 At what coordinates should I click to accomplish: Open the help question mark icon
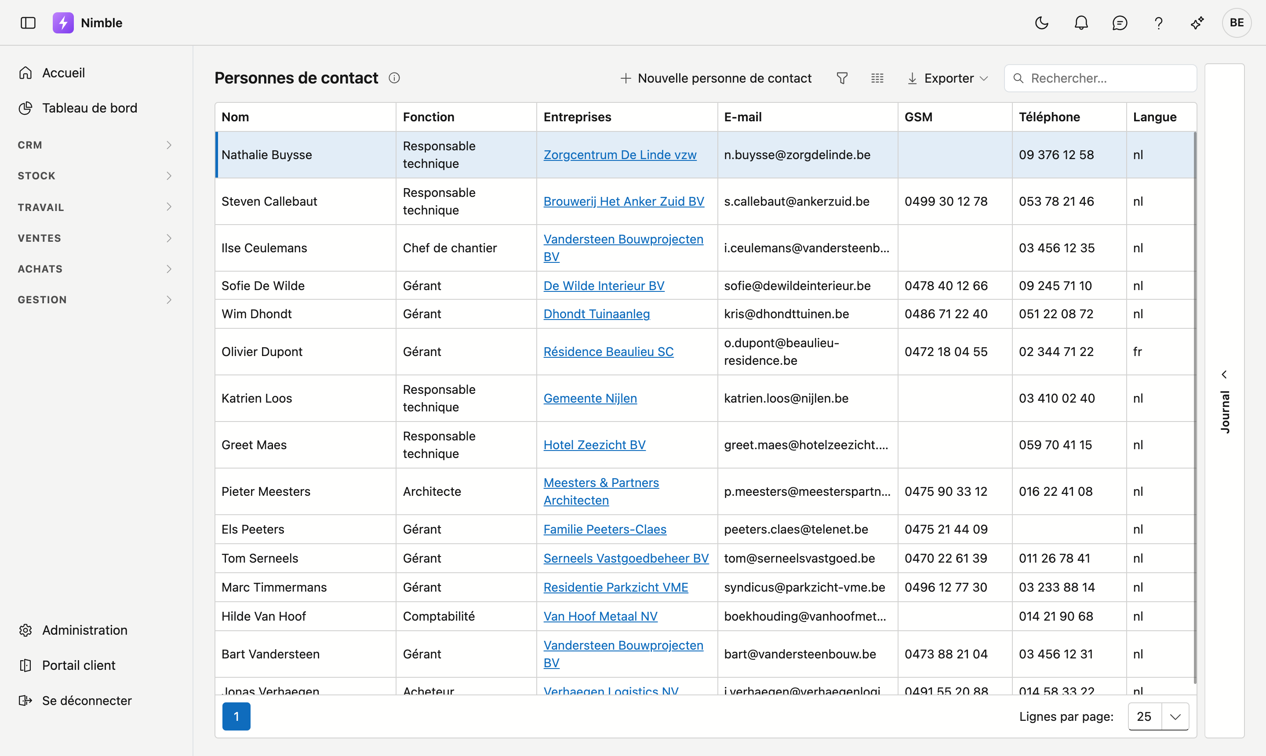(1158, 23)
